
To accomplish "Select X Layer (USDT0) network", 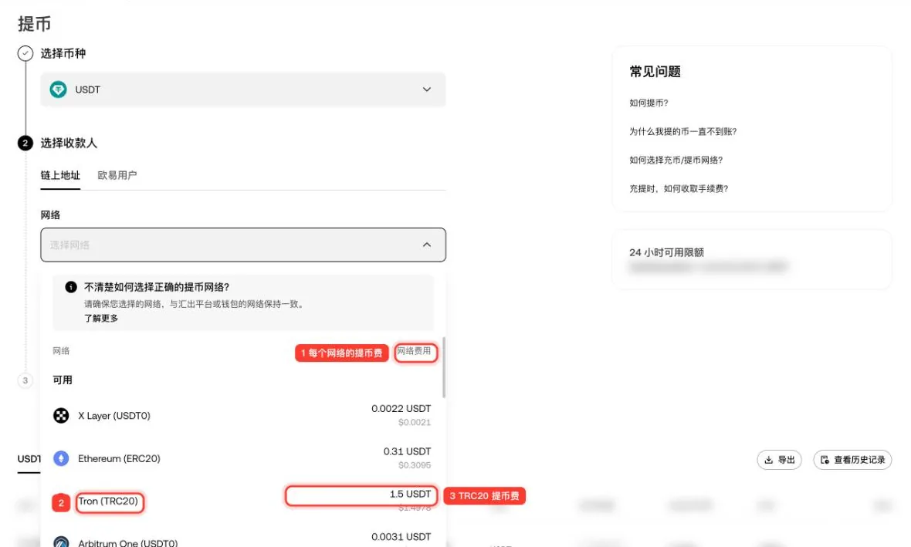I will 243,415.
